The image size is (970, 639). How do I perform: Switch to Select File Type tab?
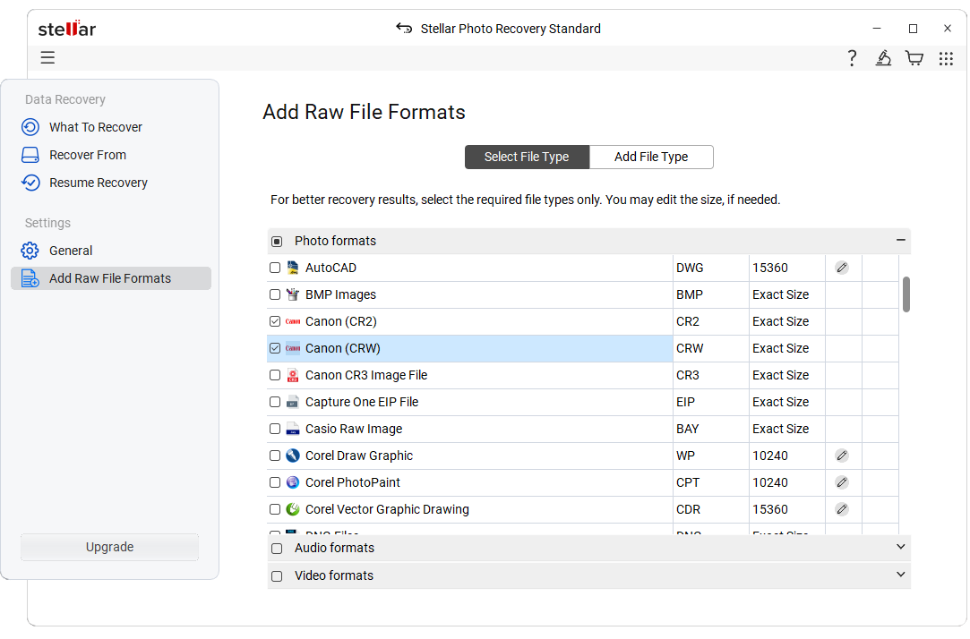[527, 157]
